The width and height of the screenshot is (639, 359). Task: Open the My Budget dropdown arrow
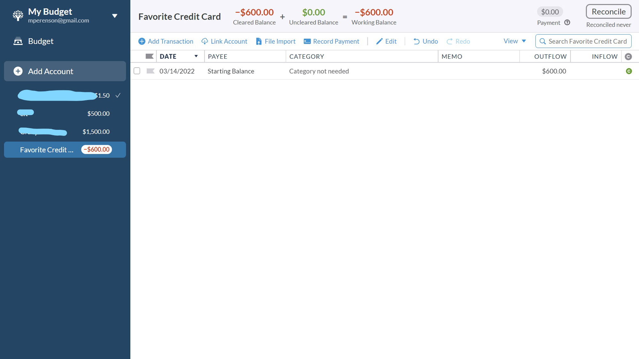click(114, 16)
